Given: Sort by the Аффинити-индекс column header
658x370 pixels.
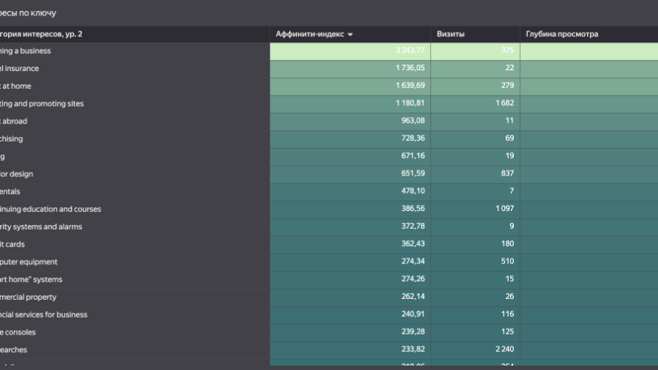Looking at the screenshot, I should coord(309,34).
